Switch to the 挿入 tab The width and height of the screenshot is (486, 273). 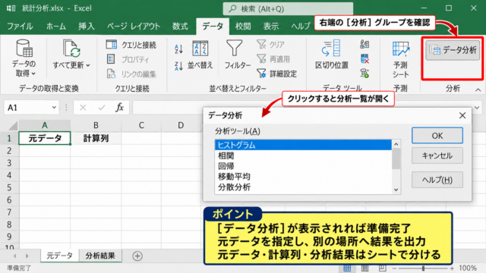pos(86,27)
